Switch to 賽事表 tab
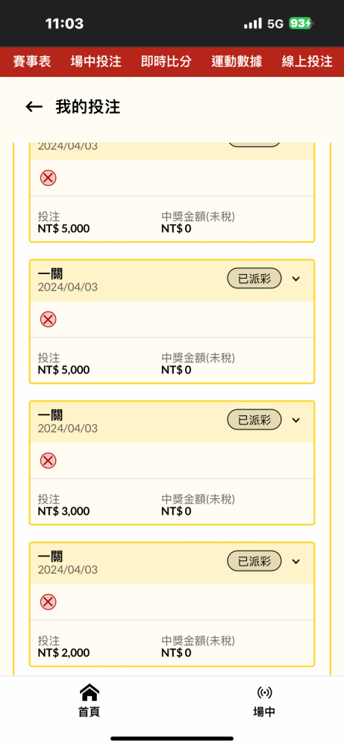Image resolution: width=344 pixels, height=747 pixels. 32,61
